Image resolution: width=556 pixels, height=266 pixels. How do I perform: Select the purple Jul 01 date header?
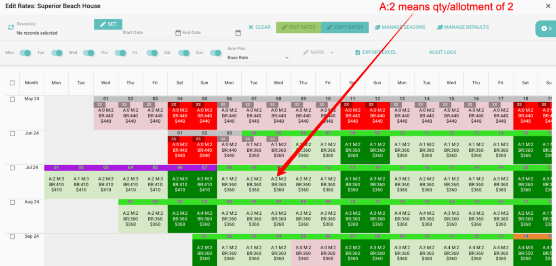tap(56, 168)
